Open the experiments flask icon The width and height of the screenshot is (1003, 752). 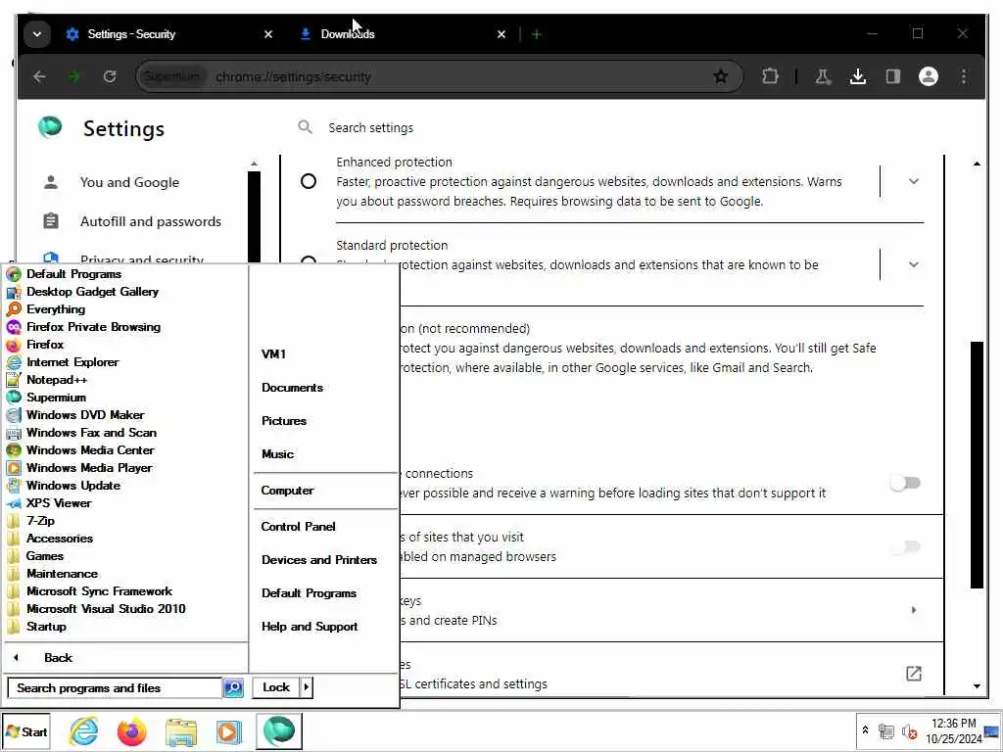tap(823, 76)
